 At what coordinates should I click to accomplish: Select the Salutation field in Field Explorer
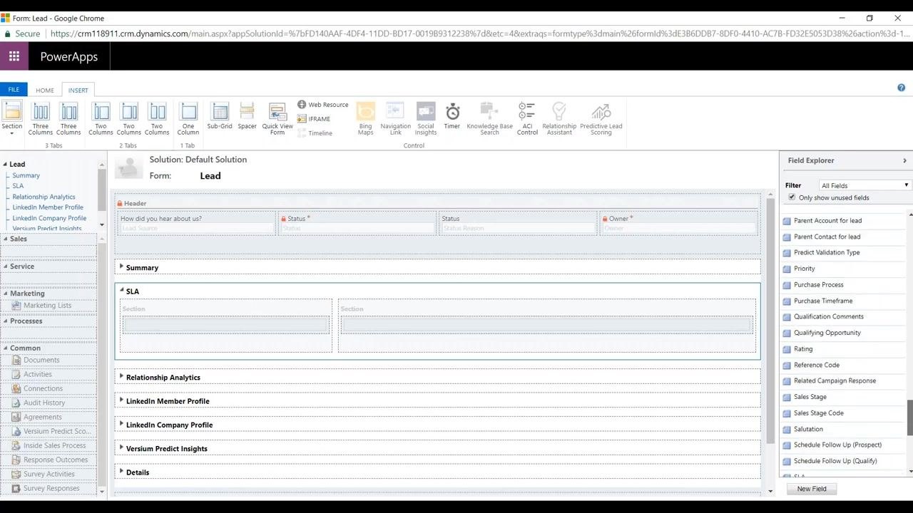(808, 429)
